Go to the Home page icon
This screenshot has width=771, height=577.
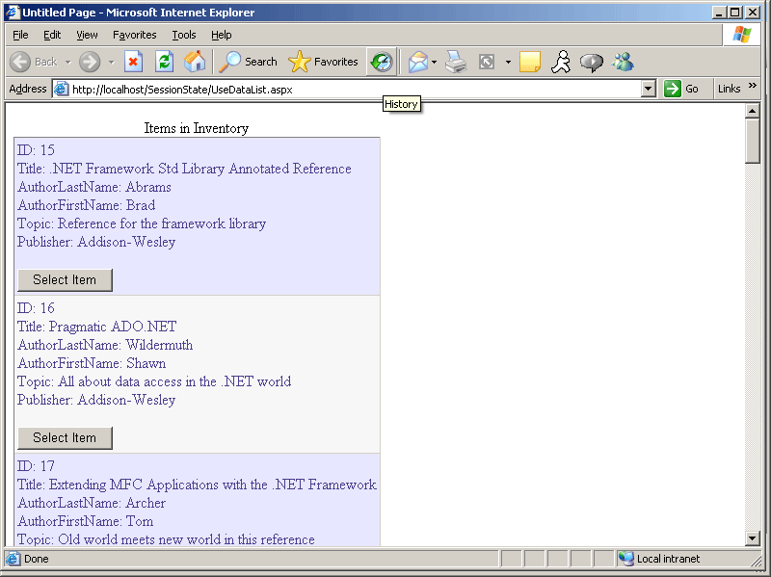pos(195,62)
